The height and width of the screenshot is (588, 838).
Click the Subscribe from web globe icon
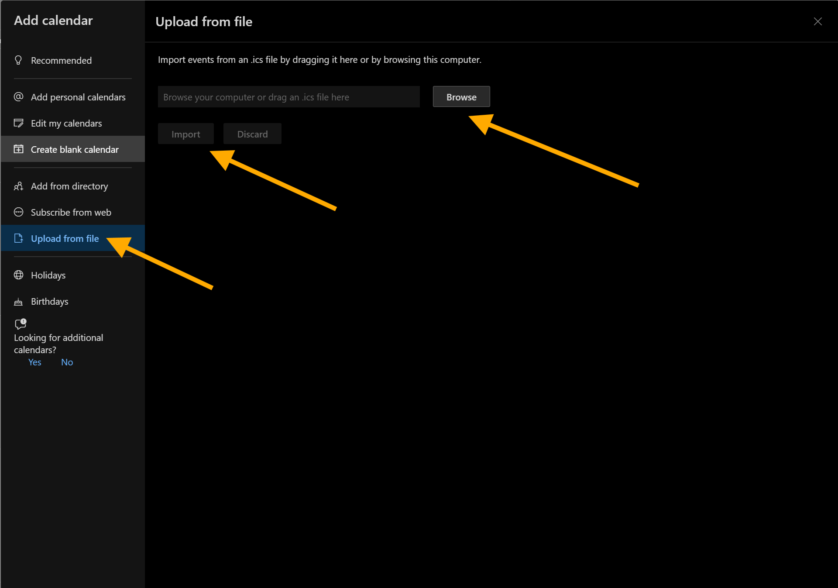[18, 212]
